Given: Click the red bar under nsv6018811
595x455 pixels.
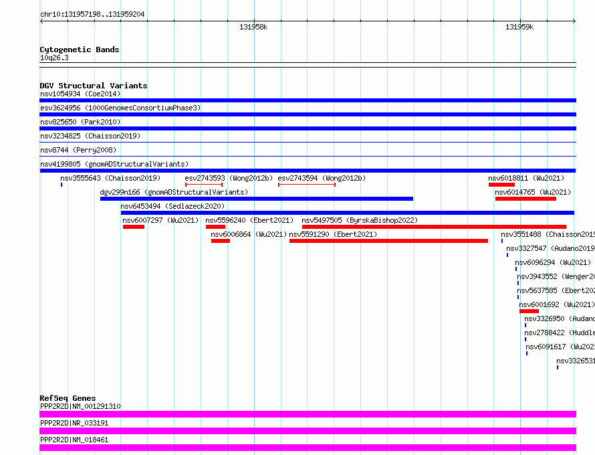Looking at the screenshot, I should pyautogui.click(x=501, y=185).
